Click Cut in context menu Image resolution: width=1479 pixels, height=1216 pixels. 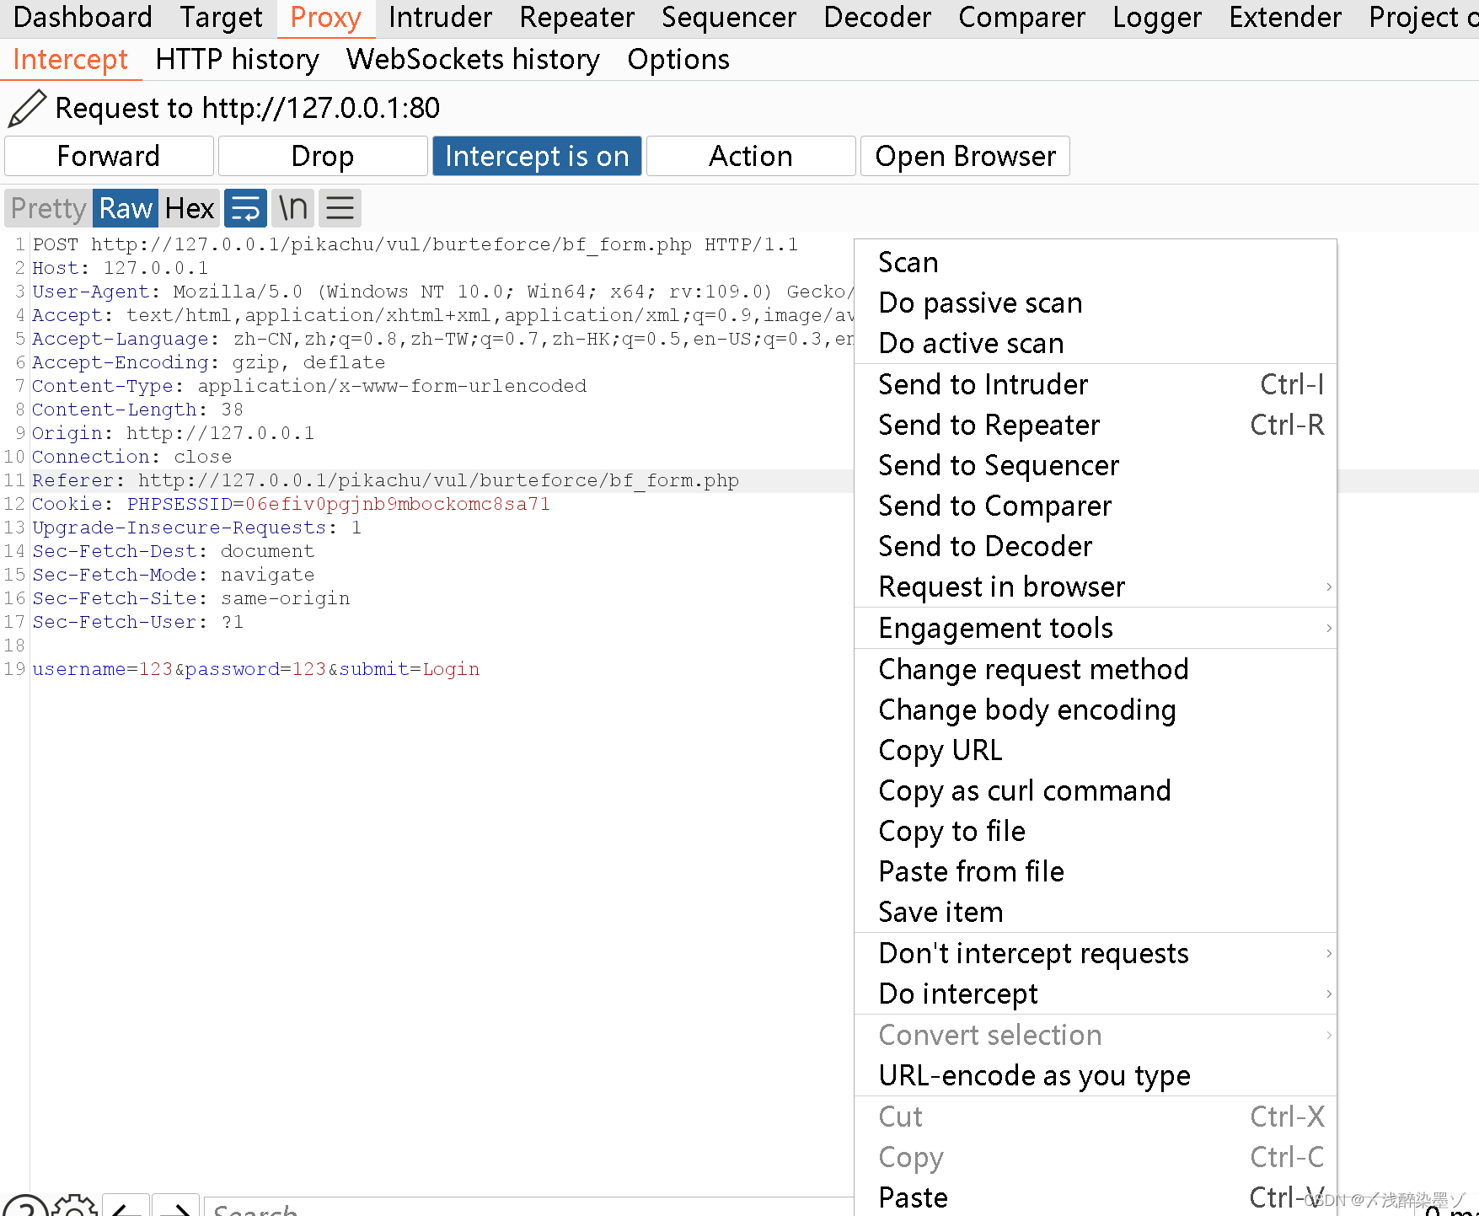tap(1096, 1117)
